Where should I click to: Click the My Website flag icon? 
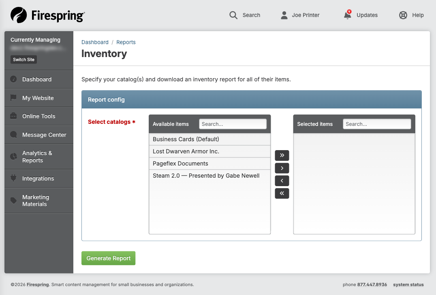click(13, 98)
